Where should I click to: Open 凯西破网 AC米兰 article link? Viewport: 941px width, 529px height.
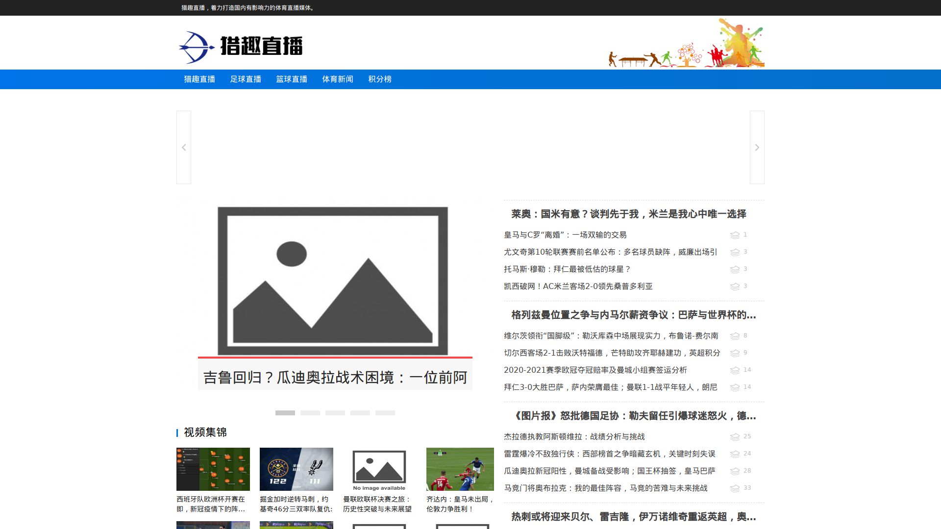(578, 287)
